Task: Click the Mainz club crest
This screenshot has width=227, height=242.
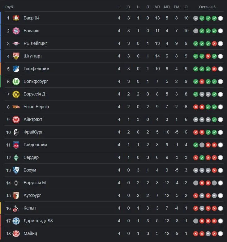Action: pos(16,233)
